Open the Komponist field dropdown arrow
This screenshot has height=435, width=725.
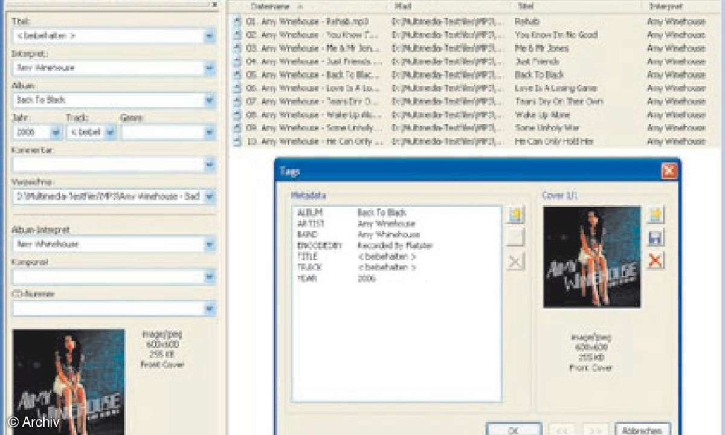(x=209, y=277)
